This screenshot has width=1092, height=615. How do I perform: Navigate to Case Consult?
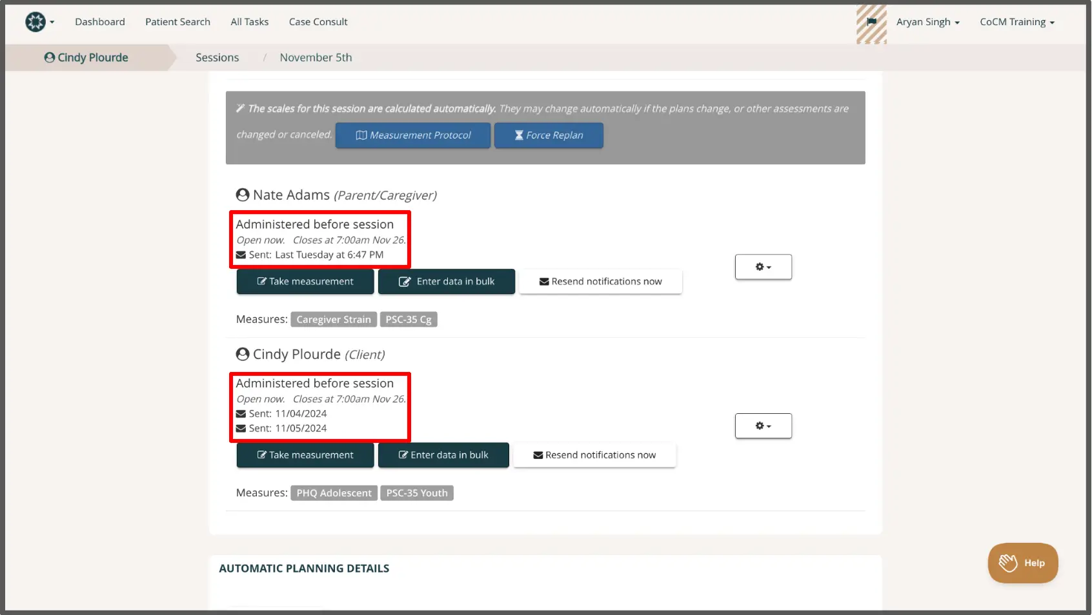point(318,21)
